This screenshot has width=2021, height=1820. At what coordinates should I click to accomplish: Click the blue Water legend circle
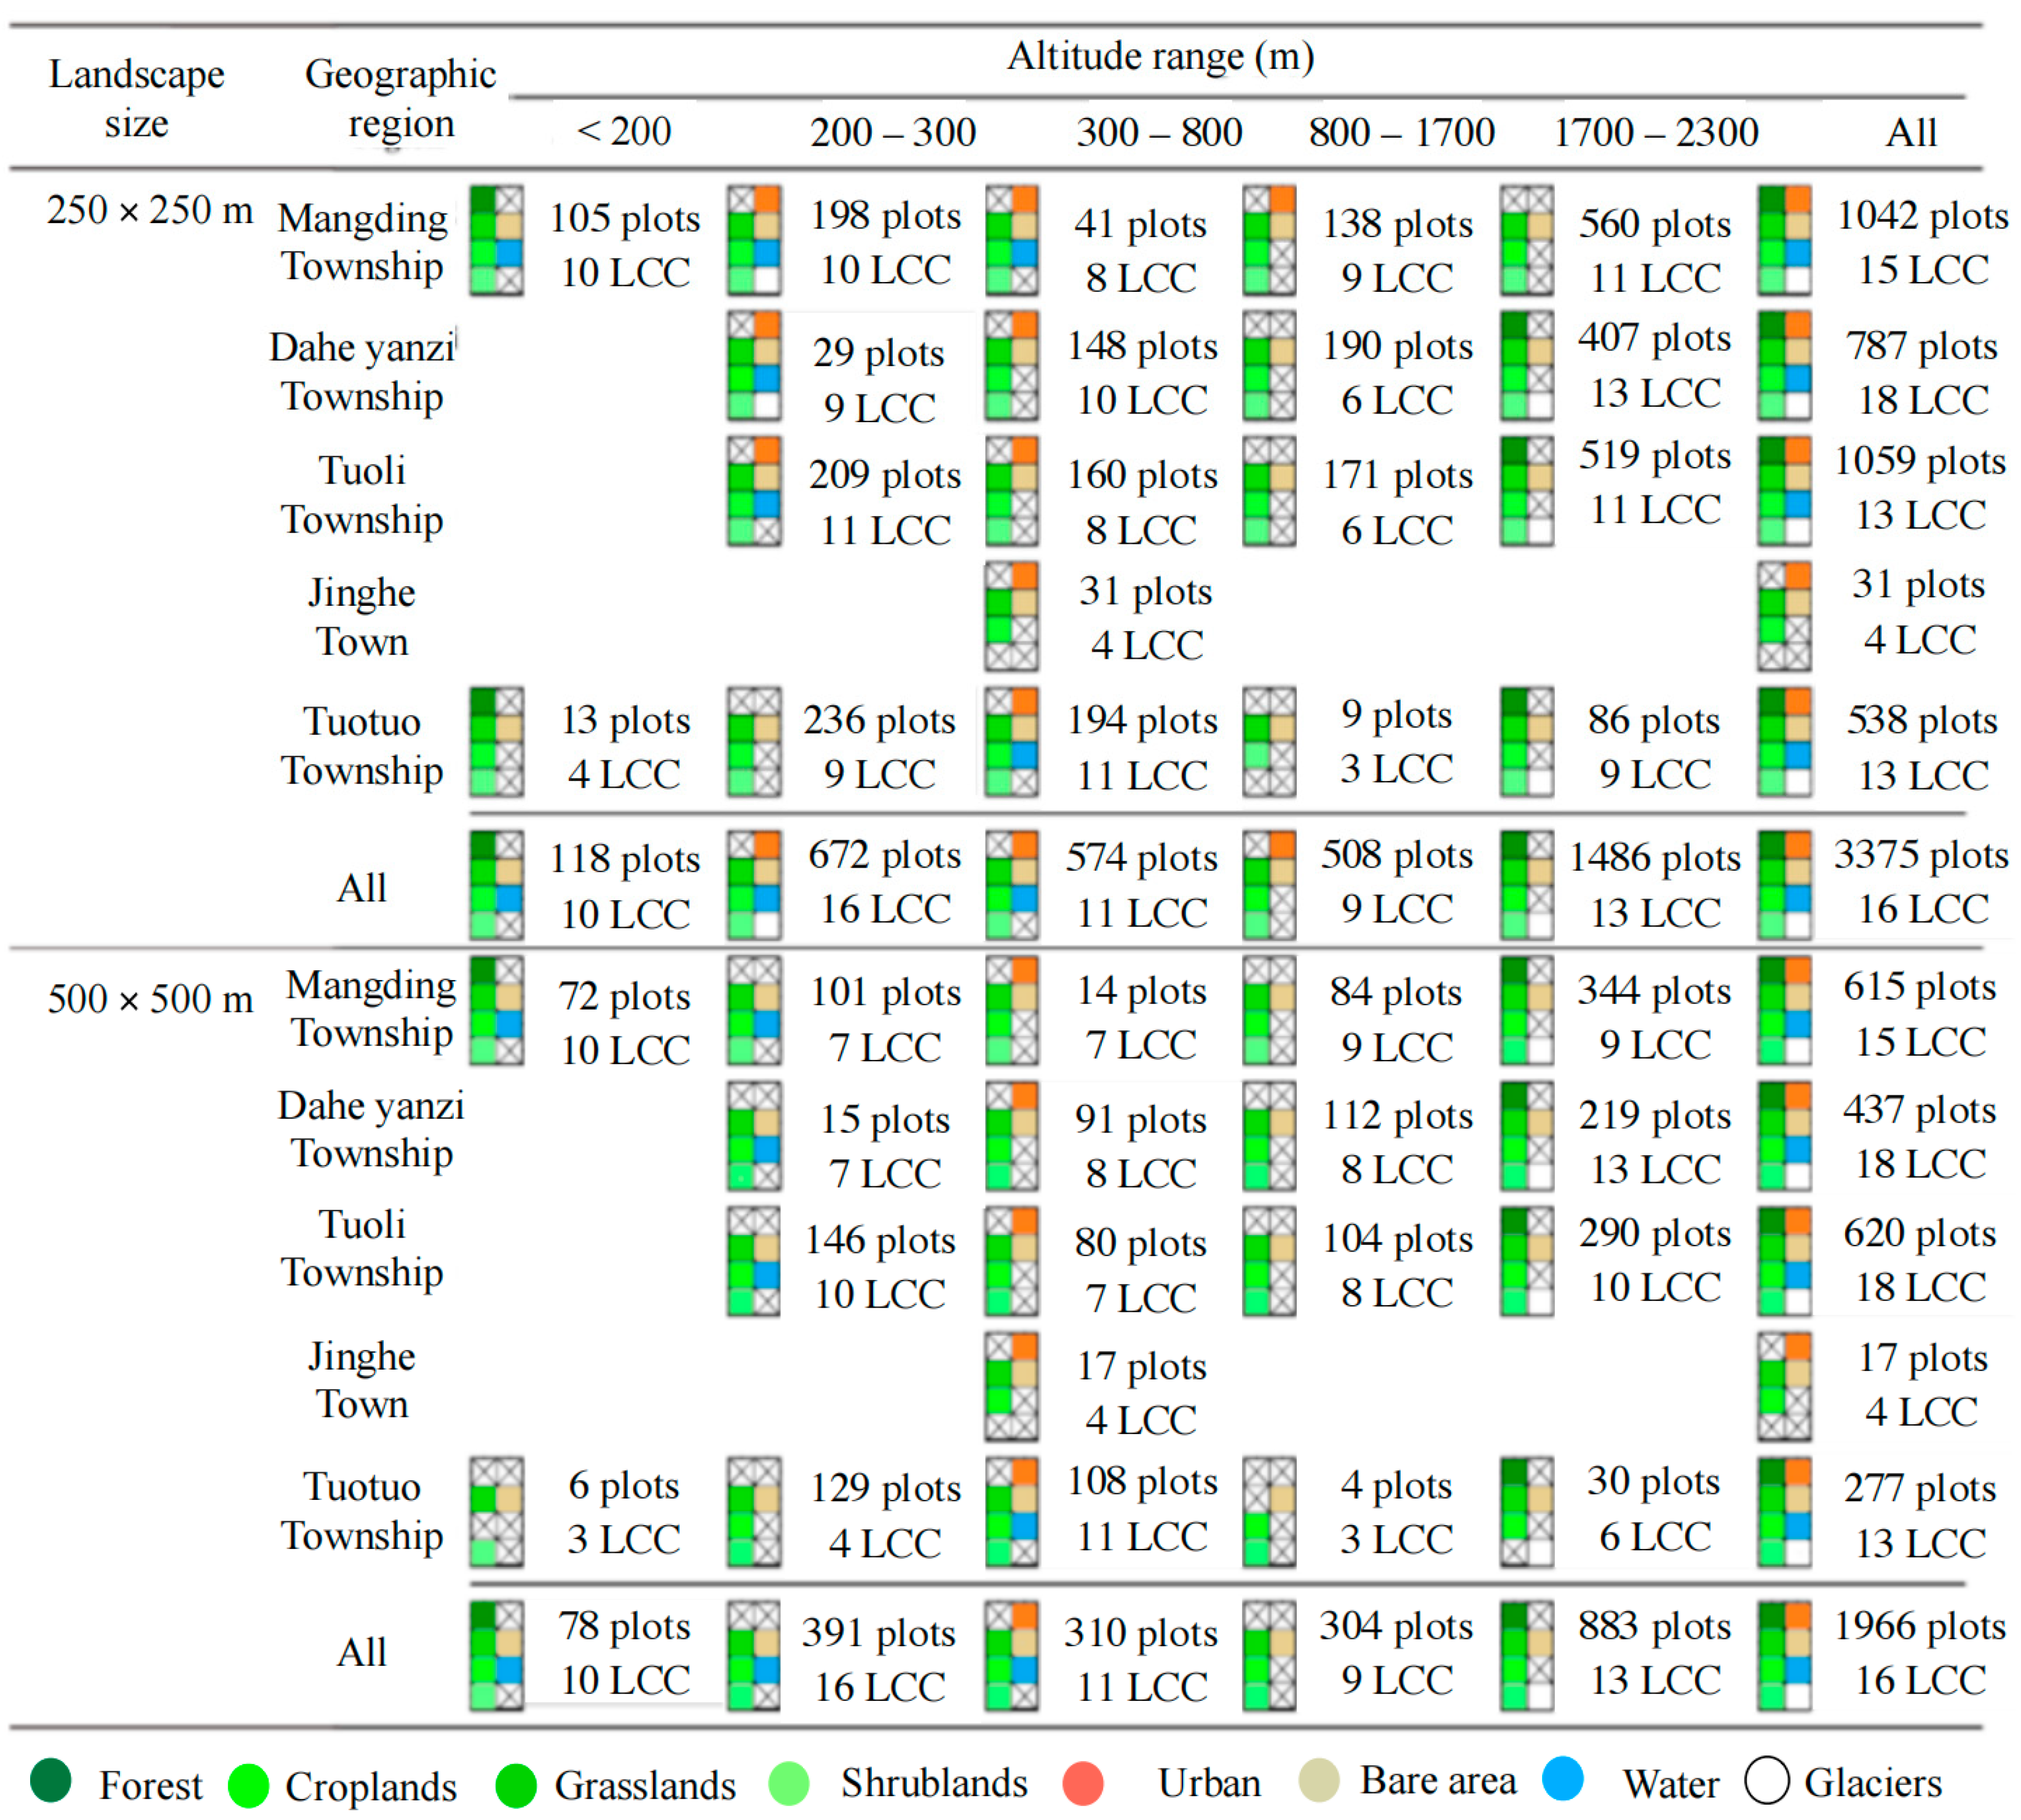[1563, 1778]
